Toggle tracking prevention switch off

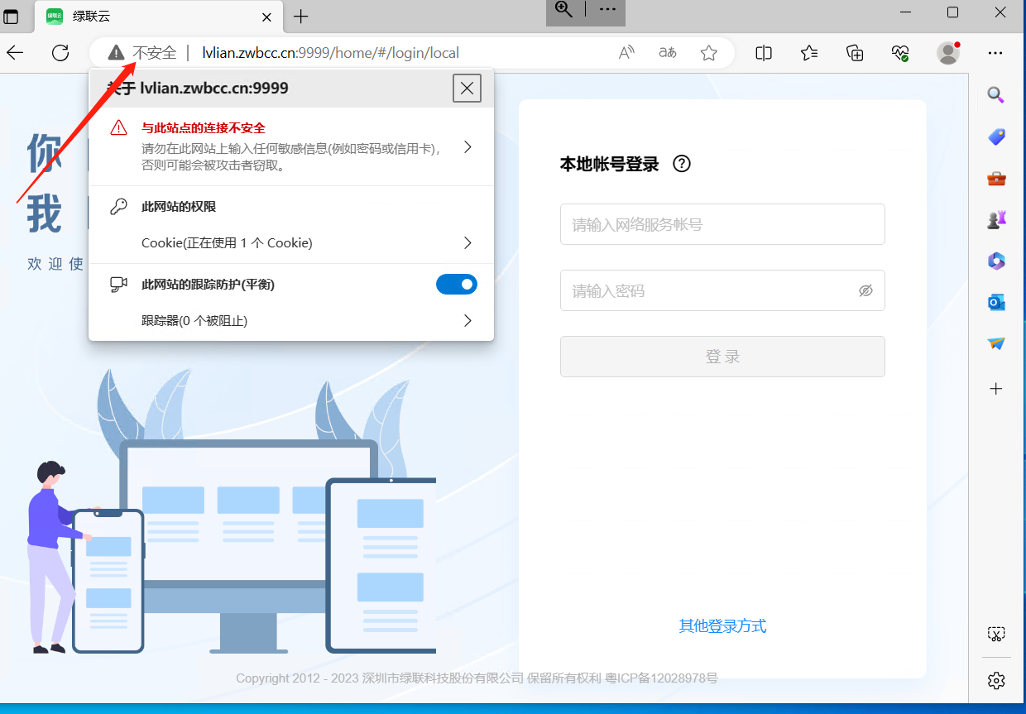point(457,285)
